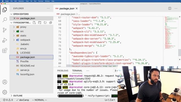Open the Apple menu
The width and height of the screenshot is (181, 102).
pyautogui.click(x=3, y=1)
